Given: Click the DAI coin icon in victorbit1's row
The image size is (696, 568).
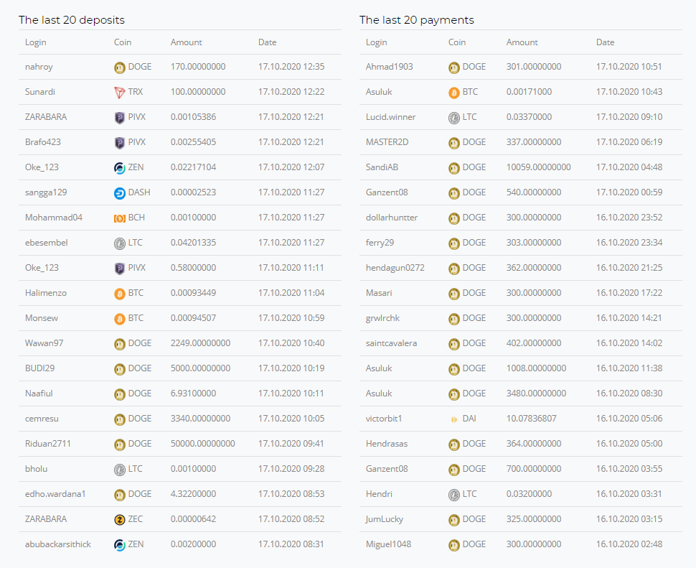Looking at the screenshot, I should (453, 419).
